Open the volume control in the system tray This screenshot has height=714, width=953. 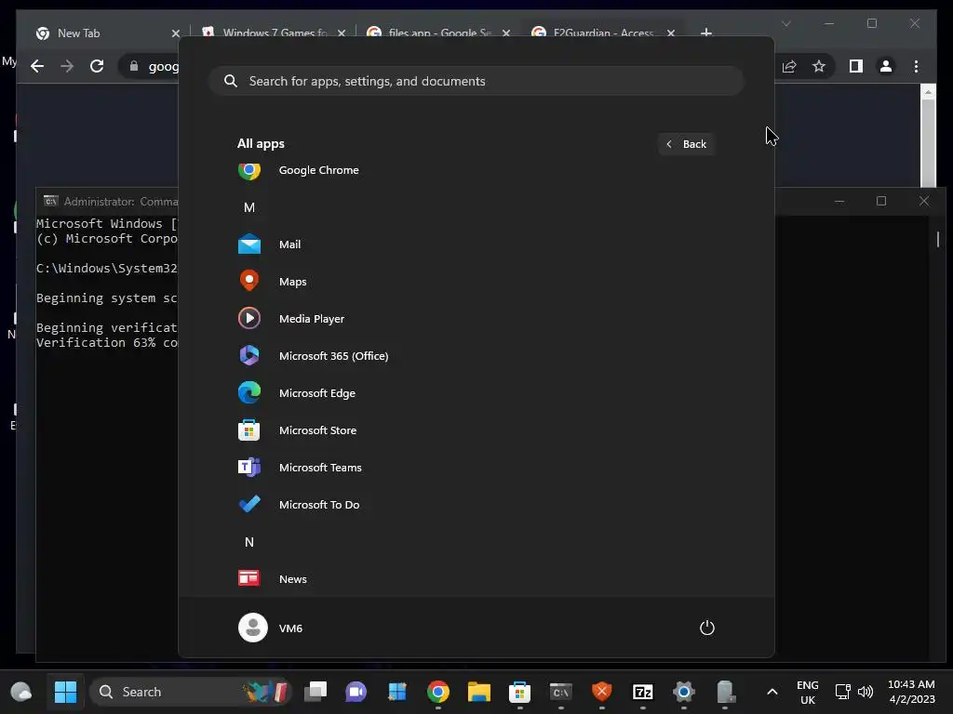866,692
